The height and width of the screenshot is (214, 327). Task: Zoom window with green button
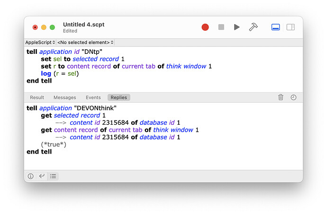[x=52, y=27]
